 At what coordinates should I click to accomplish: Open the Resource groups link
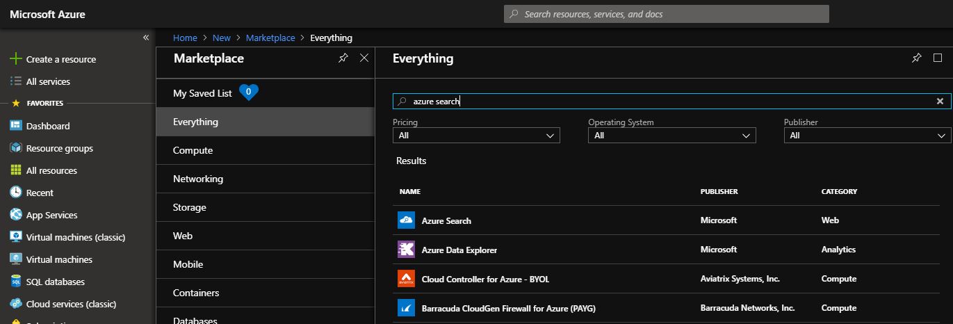coord(60,148)
